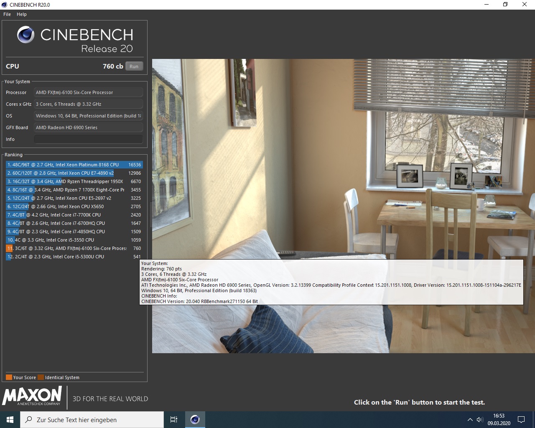Close the Cinebench window

tap(525, 5)
